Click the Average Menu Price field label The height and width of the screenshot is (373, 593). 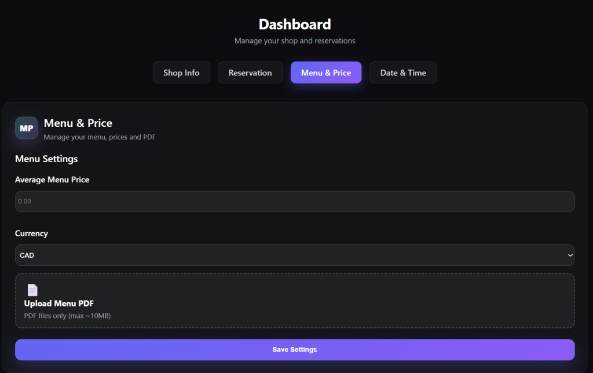(52, 180)
